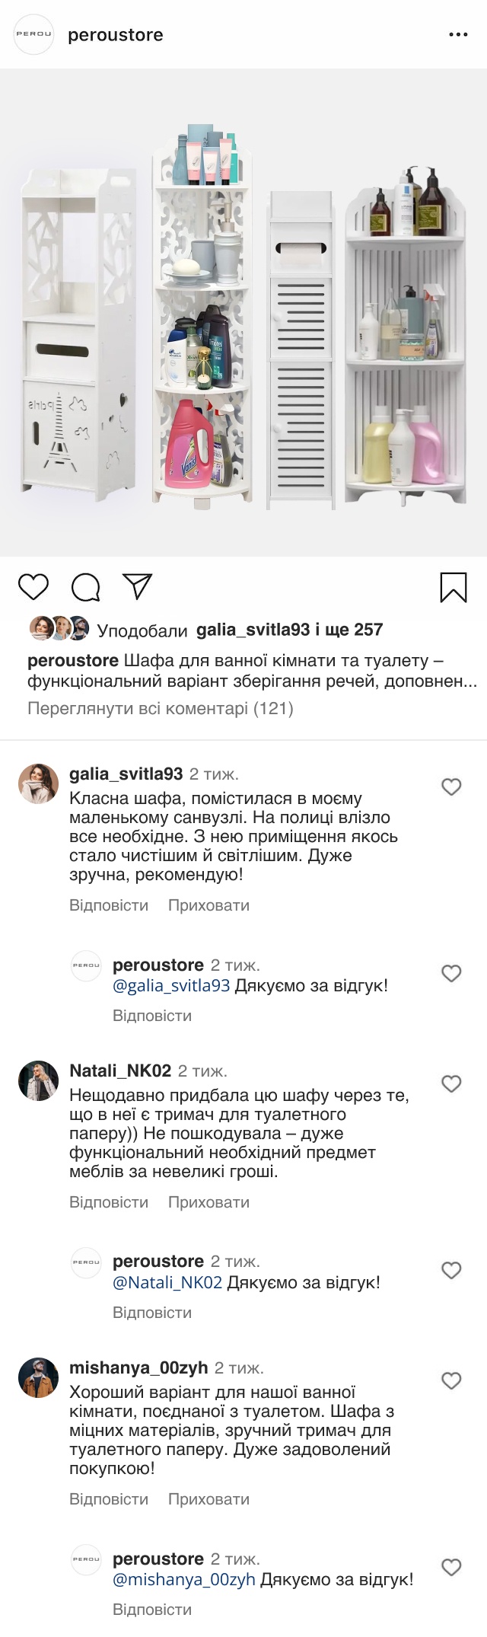Like galia_svitla93's comment

pos(451,787)
